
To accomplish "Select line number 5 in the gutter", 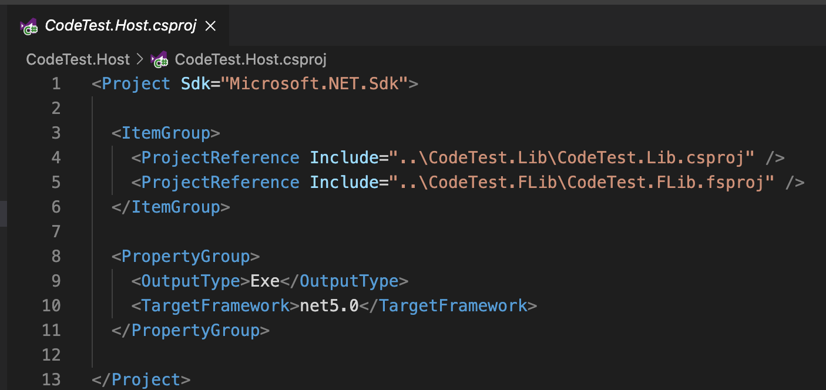I will coord(56,182).
